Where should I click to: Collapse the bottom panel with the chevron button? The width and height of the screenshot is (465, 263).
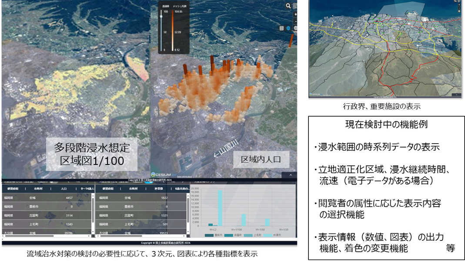(x=290, y=175)
